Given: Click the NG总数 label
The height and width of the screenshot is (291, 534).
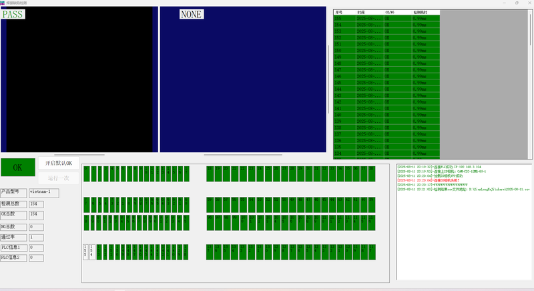Looking at the screenshot, I should (13, 227).
